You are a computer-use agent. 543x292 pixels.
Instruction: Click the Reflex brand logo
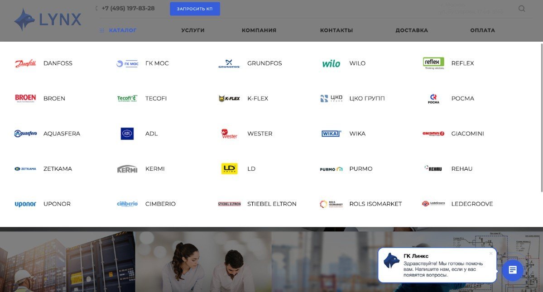[x=433, y=63]
